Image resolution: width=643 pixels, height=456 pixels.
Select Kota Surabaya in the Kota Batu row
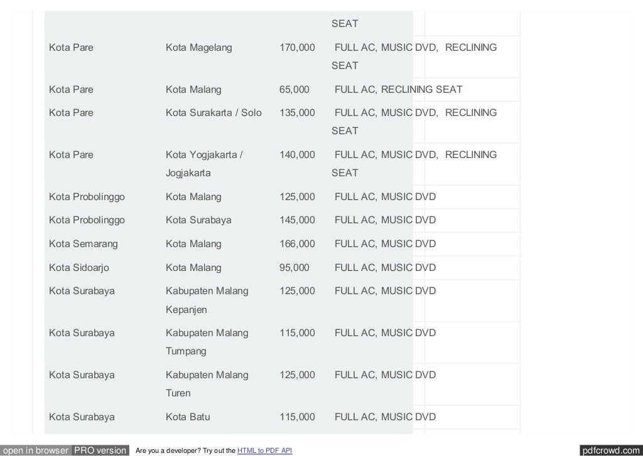(82, 417)
